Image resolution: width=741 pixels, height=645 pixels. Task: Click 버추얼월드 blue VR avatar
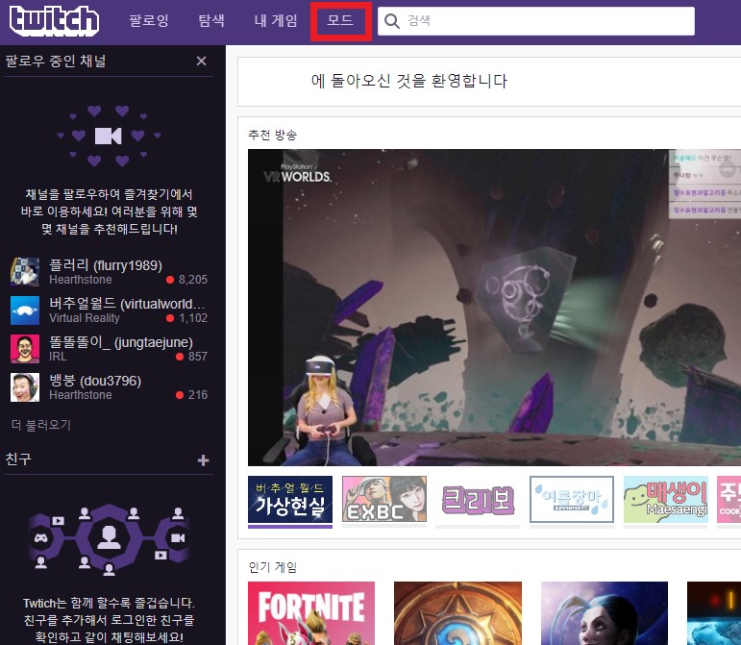pos(25,310)
